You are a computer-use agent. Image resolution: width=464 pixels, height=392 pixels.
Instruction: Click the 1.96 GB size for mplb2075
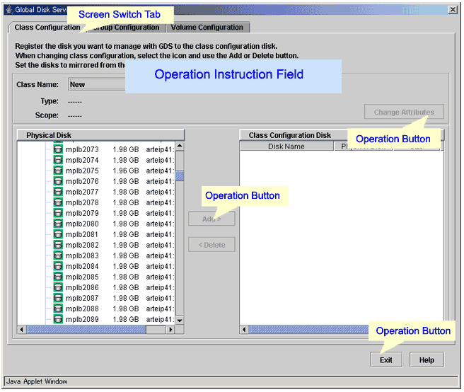tap(126, 171)
